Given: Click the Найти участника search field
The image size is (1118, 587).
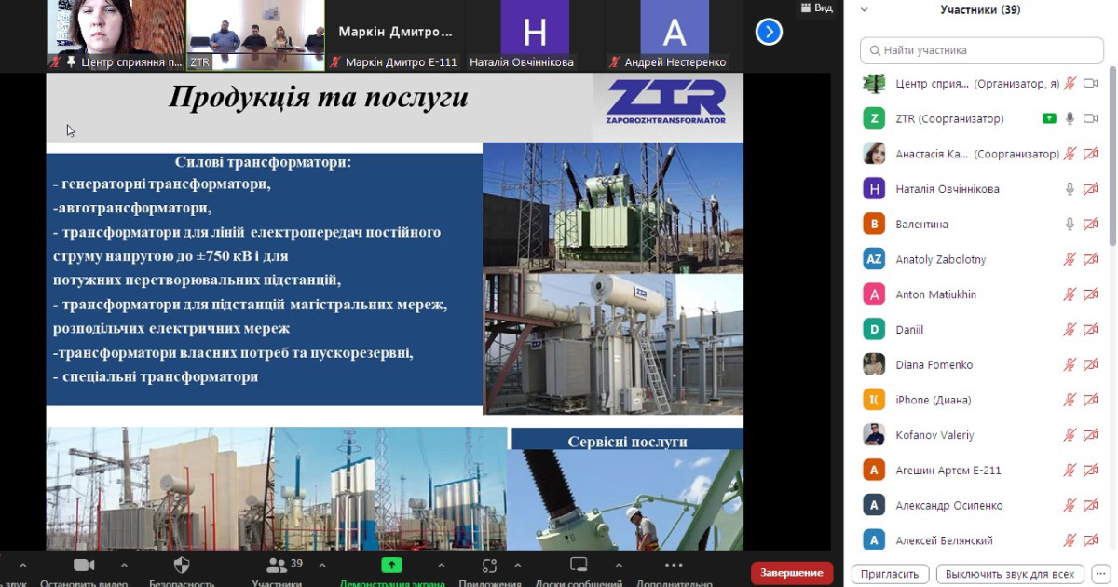Looking at the screenshot, I should [982, 50].
